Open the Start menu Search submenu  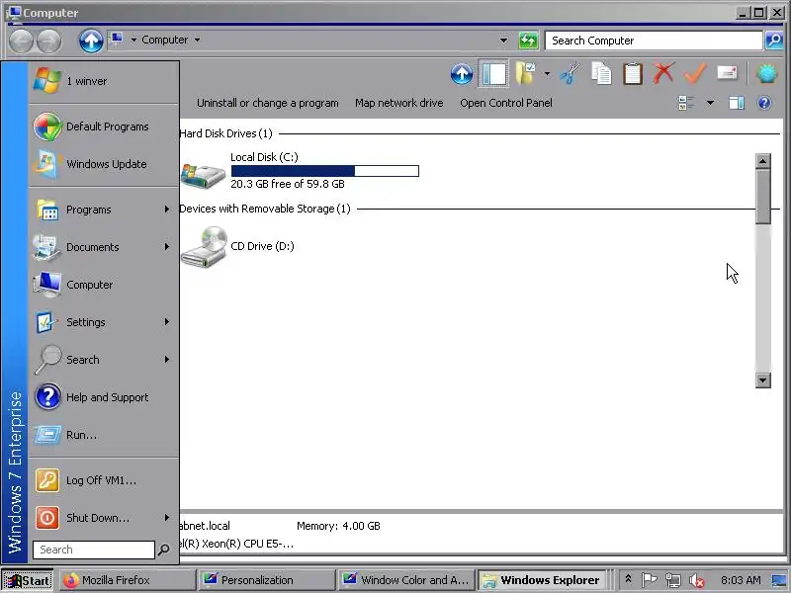click(x=104, y=360)
